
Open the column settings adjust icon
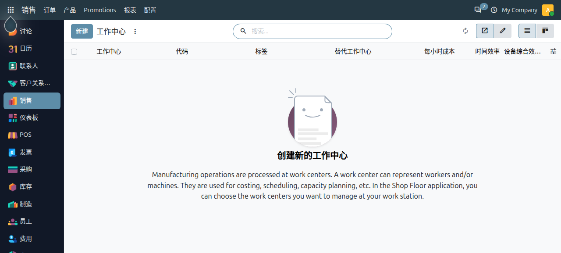click(553, 51)
